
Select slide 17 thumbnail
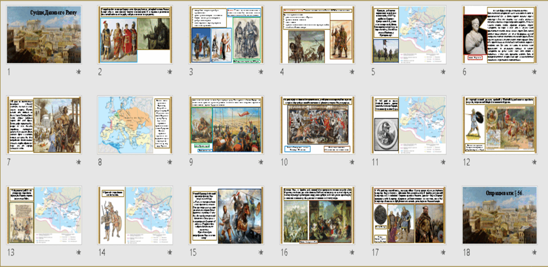click(x=409, y=215)
